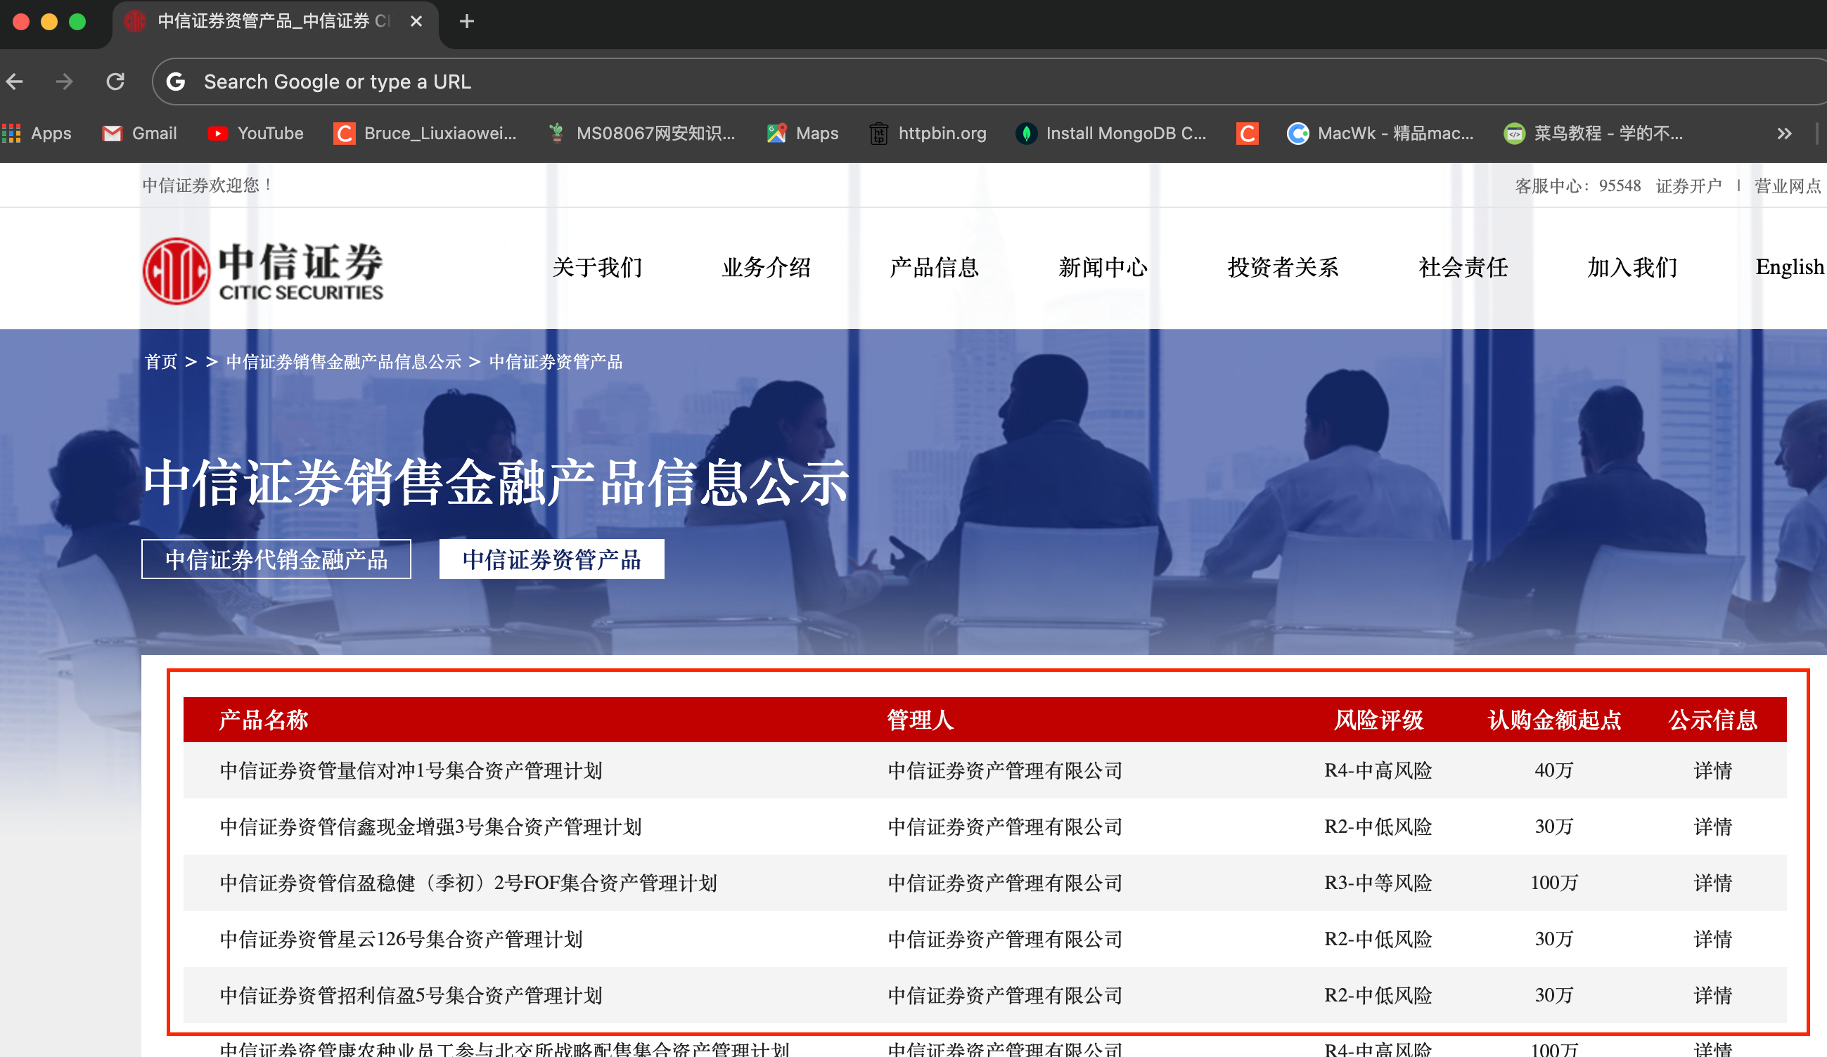Screen dimensions: 1827x1057
Task: Click product name 信盈稳健（季初）2号FOF集合资产管理计划
Action: pos(468,883)
